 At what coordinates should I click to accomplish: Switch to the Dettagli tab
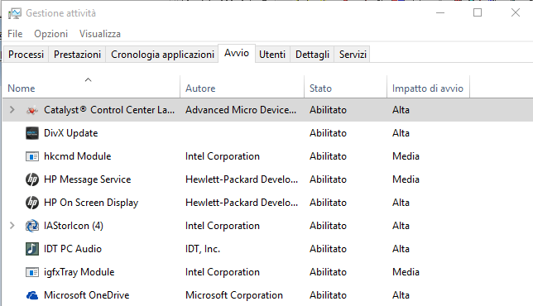[312, 55]
